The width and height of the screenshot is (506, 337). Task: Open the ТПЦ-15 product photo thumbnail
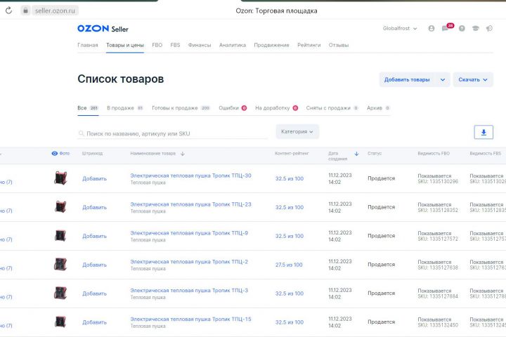[x=60, y=322]
